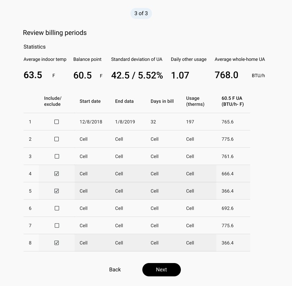Click the 'End data' column header
Screen dimensions: 292x286
(124, 101)
